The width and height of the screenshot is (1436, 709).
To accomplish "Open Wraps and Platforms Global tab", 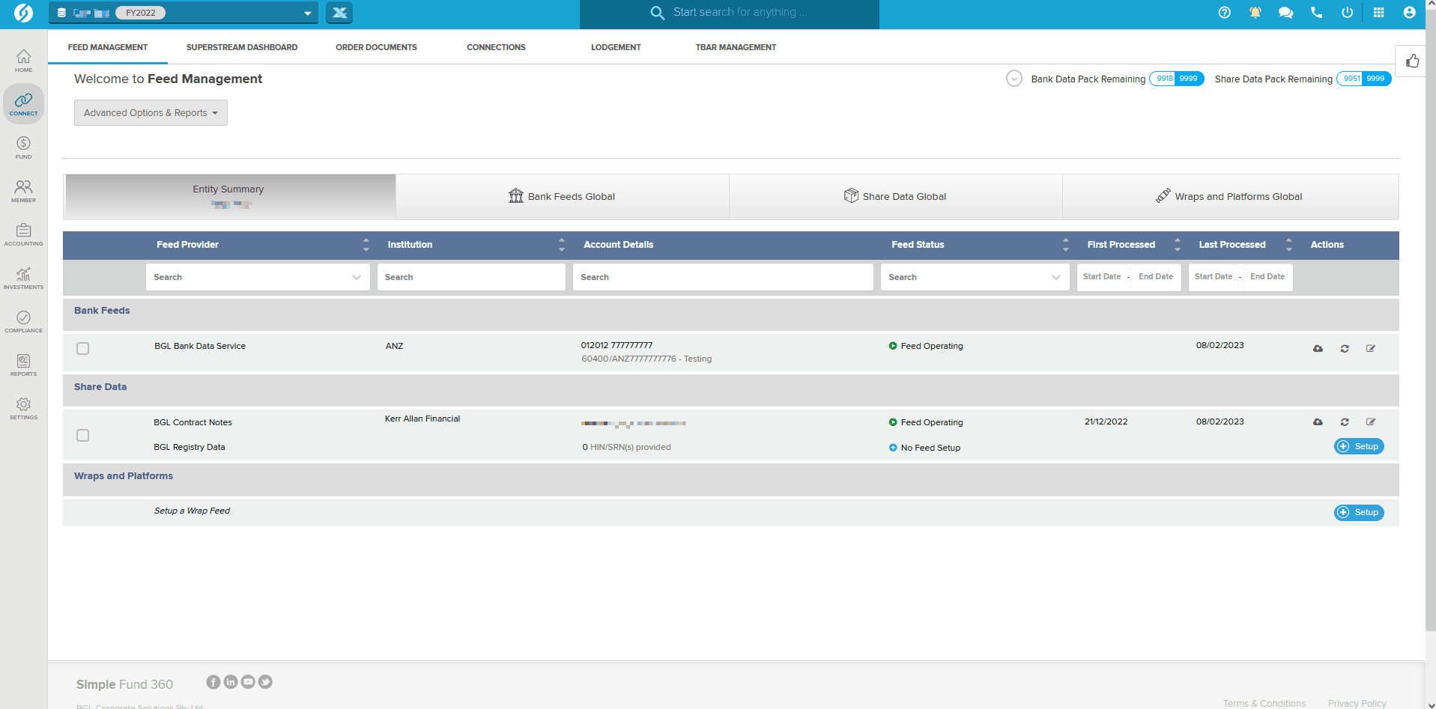I will coord(1230,197).
